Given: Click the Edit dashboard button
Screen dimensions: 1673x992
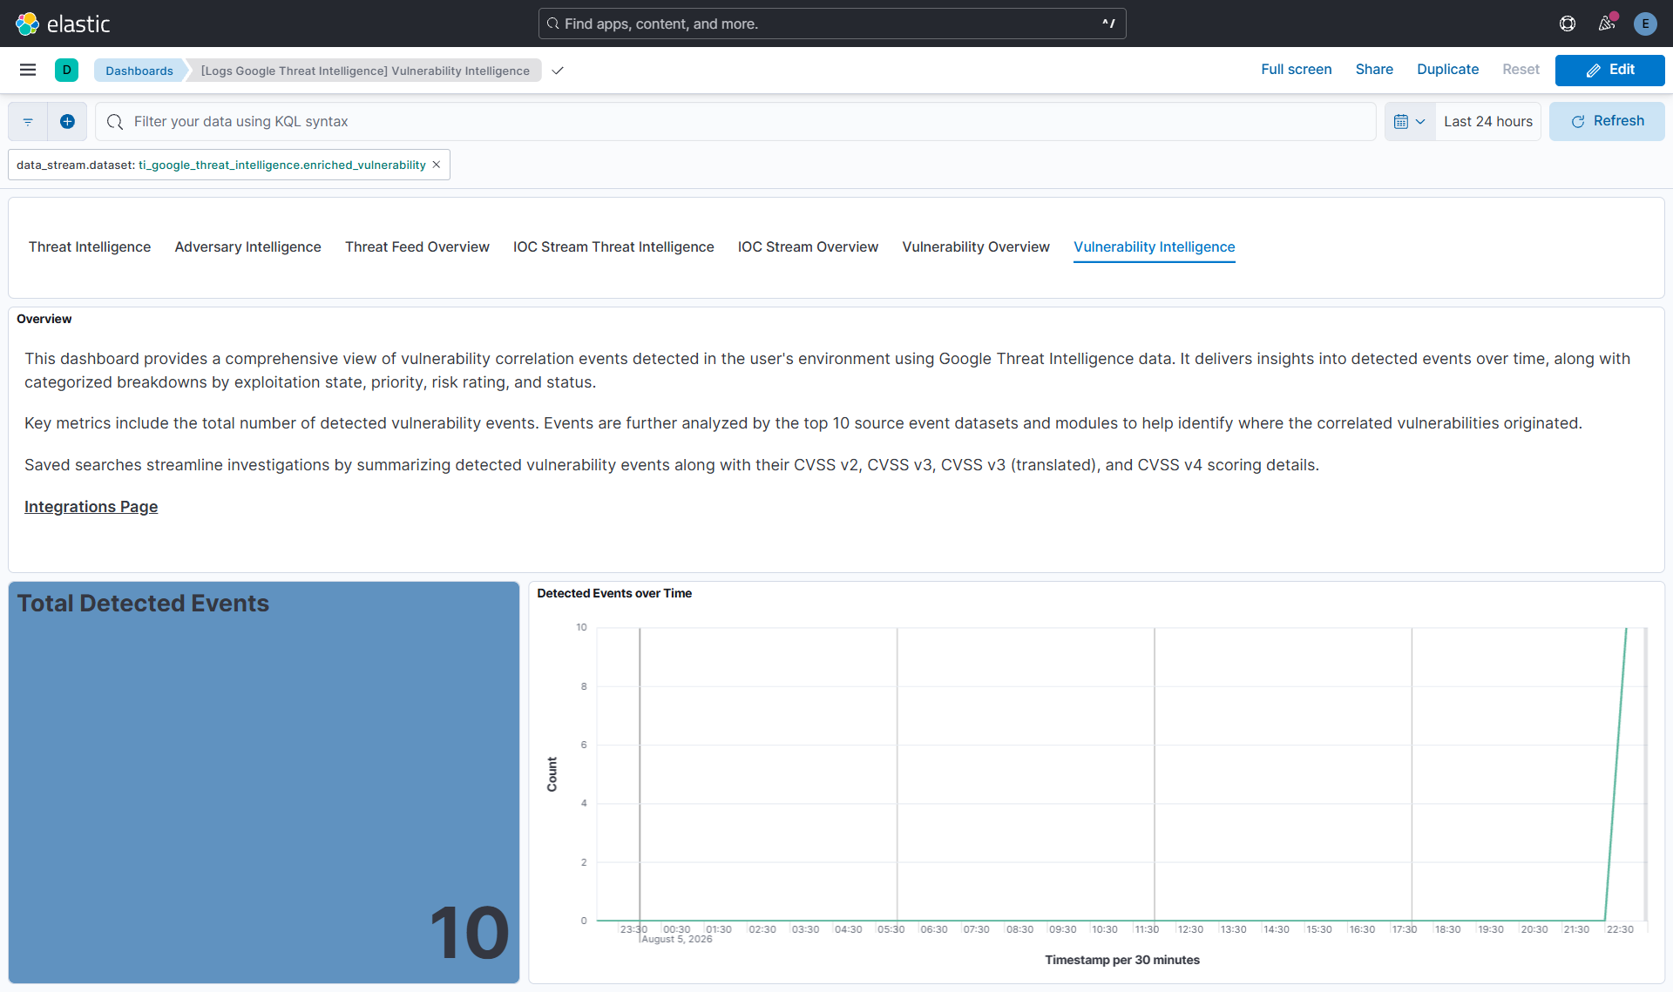Looking at the screenshot, I should [1609, 70].
